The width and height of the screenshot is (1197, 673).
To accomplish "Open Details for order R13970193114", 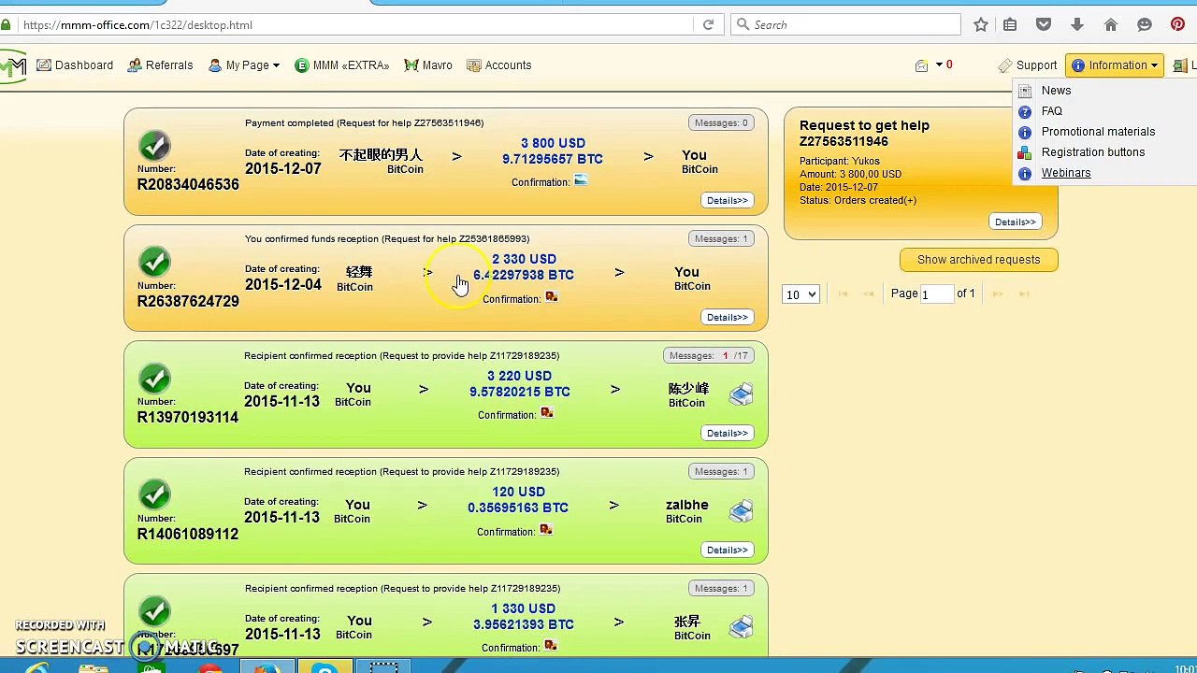I will (727, 434).
